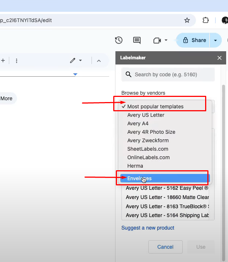The height and width of the screenshot is (262, 228).
Task: Bookmark this page with the star icon
Action: point(187,20)
